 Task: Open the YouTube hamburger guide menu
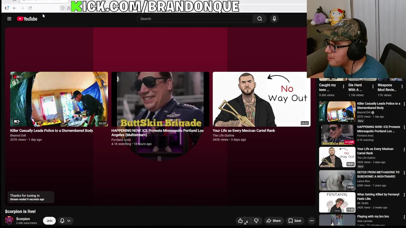(x=9, y=19)
